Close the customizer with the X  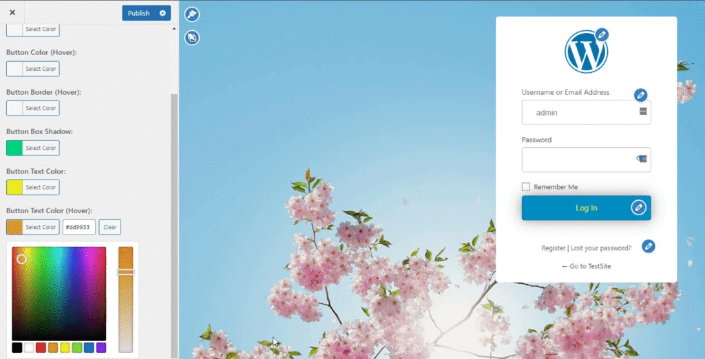click(12, 12)
